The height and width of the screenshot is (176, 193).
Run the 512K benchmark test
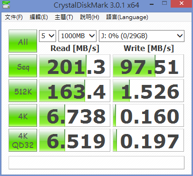(x=23, y=91)
